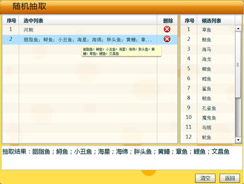
Task: Click the candidate list scrollbar thumb
Action: point(238,65)
